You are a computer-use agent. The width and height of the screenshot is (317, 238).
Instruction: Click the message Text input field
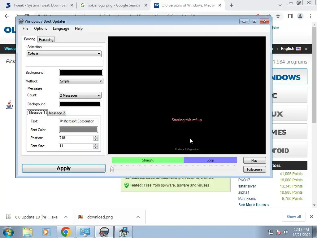pyautogui.click(x=78, y=121)
